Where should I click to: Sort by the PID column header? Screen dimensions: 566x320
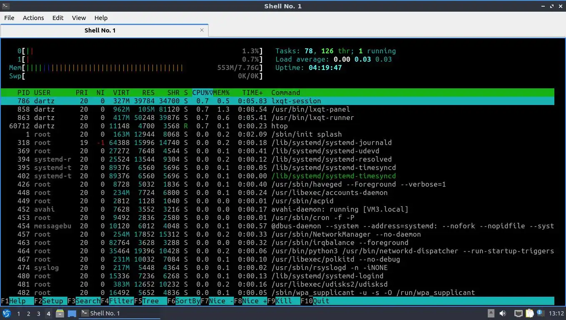[x=23, y=92]
